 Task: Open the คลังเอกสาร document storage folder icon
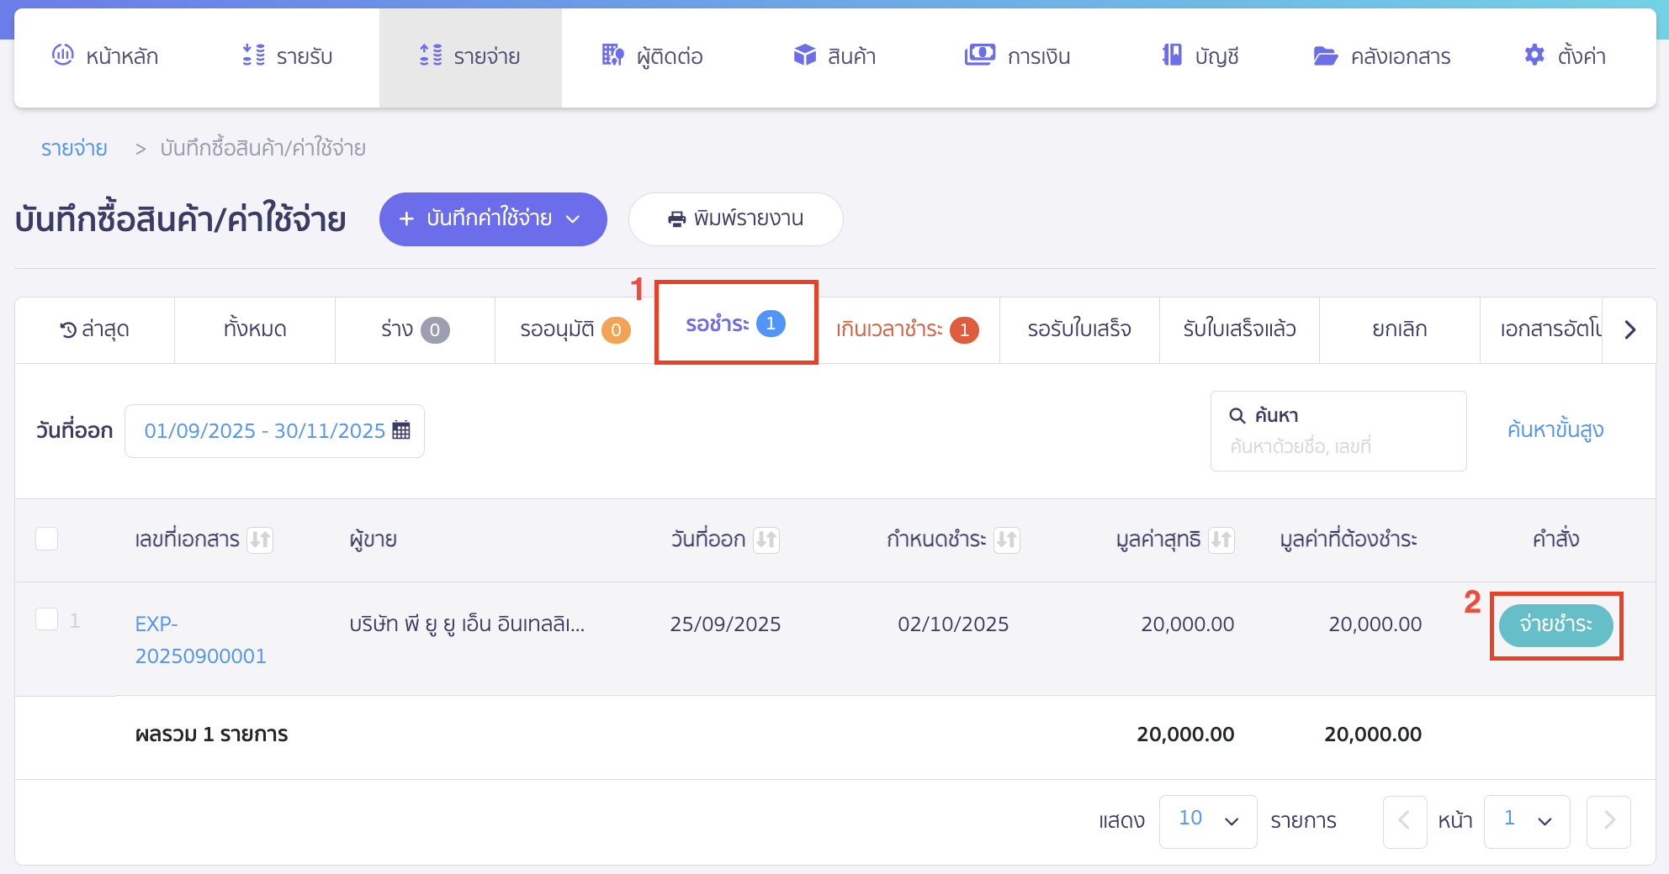point(1325,55)
